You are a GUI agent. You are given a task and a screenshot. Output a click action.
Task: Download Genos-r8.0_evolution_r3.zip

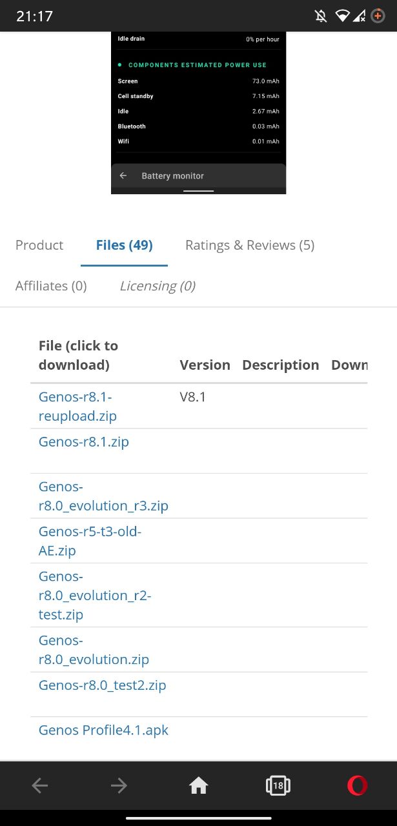tap(103, 496)
